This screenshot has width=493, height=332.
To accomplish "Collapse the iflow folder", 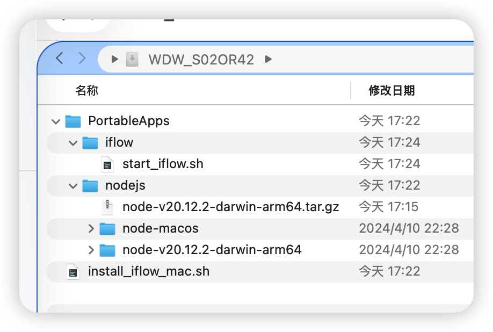I will point(73,142).
